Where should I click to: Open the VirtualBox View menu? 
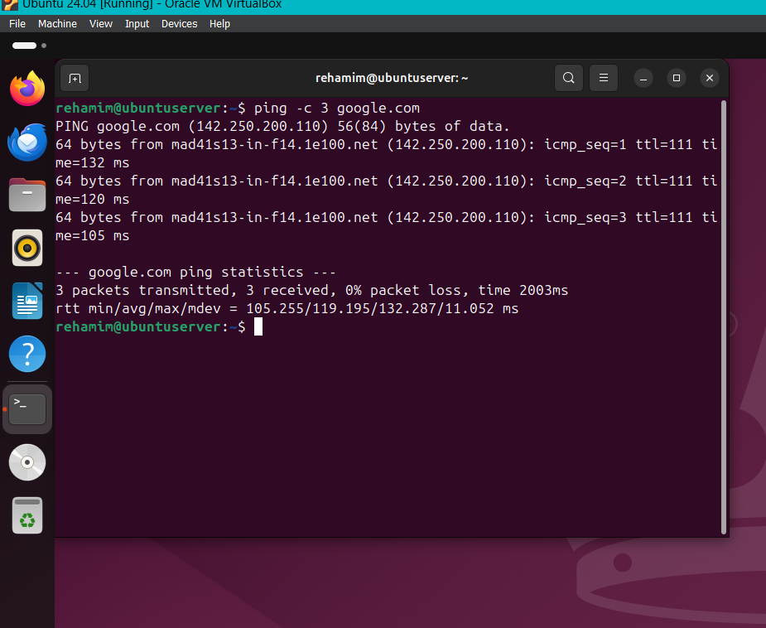tap(101, 23)
